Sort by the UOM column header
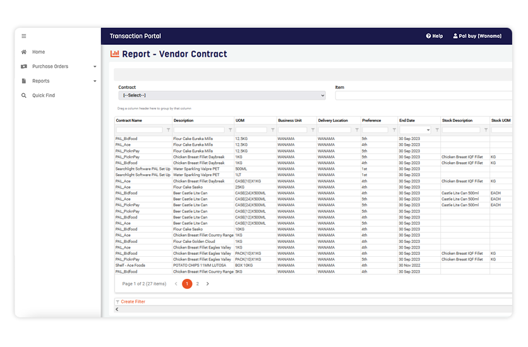 coord(240,121)
